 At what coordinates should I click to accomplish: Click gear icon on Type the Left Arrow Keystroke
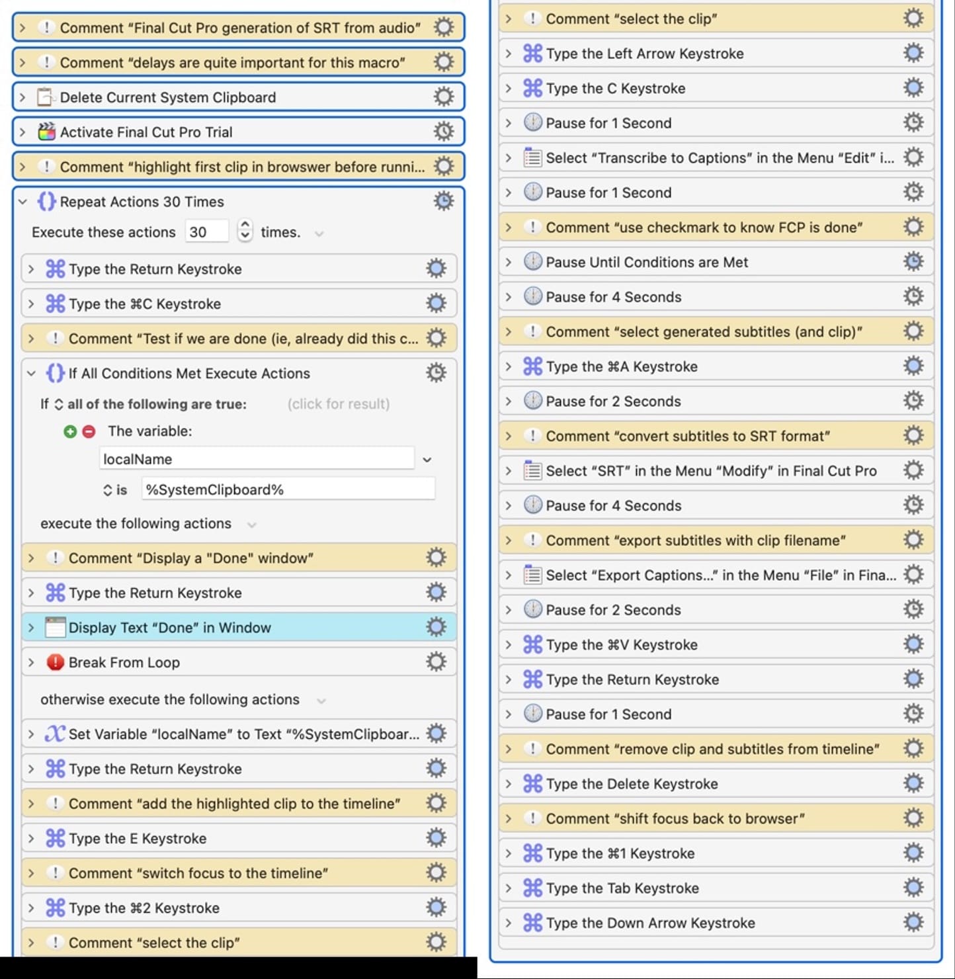913,53
